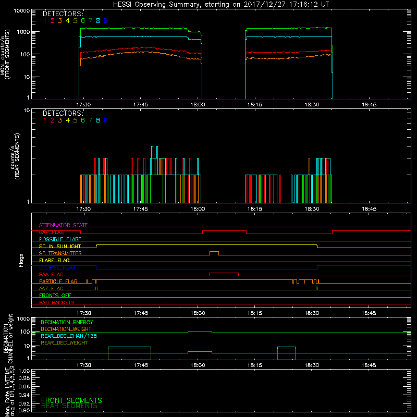This screenshot has width=417, height=417.
Task: Click the ECLIPSE_FLAG label
Action: pyautogui.click(x=57, y=267)
